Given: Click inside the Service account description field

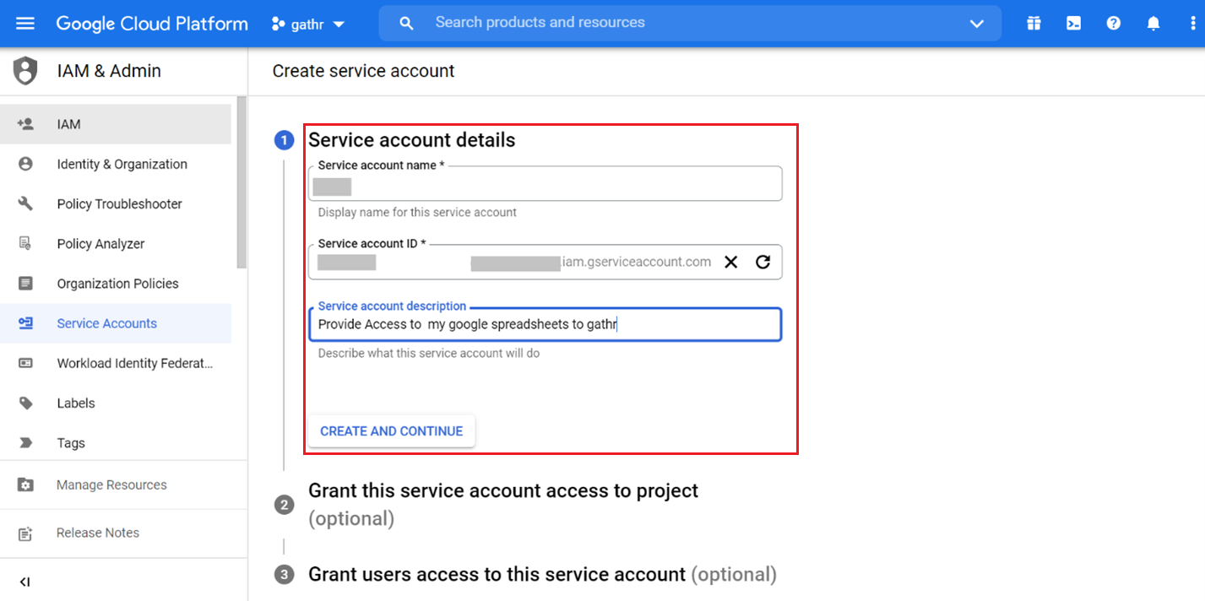Looking at the screenshot, I should tap(545, 324).
